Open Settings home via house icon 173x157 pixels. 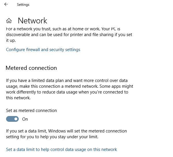(9, 21)
